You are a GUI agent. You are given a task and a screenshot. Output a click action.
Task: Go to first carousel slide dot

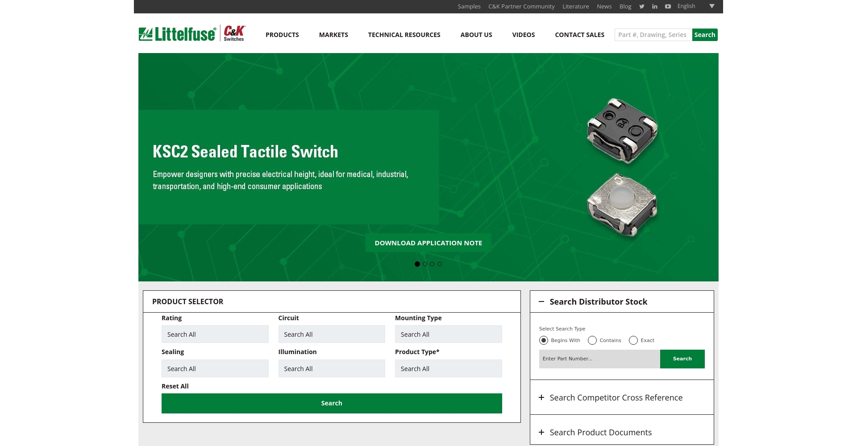[x=417, y=264]
